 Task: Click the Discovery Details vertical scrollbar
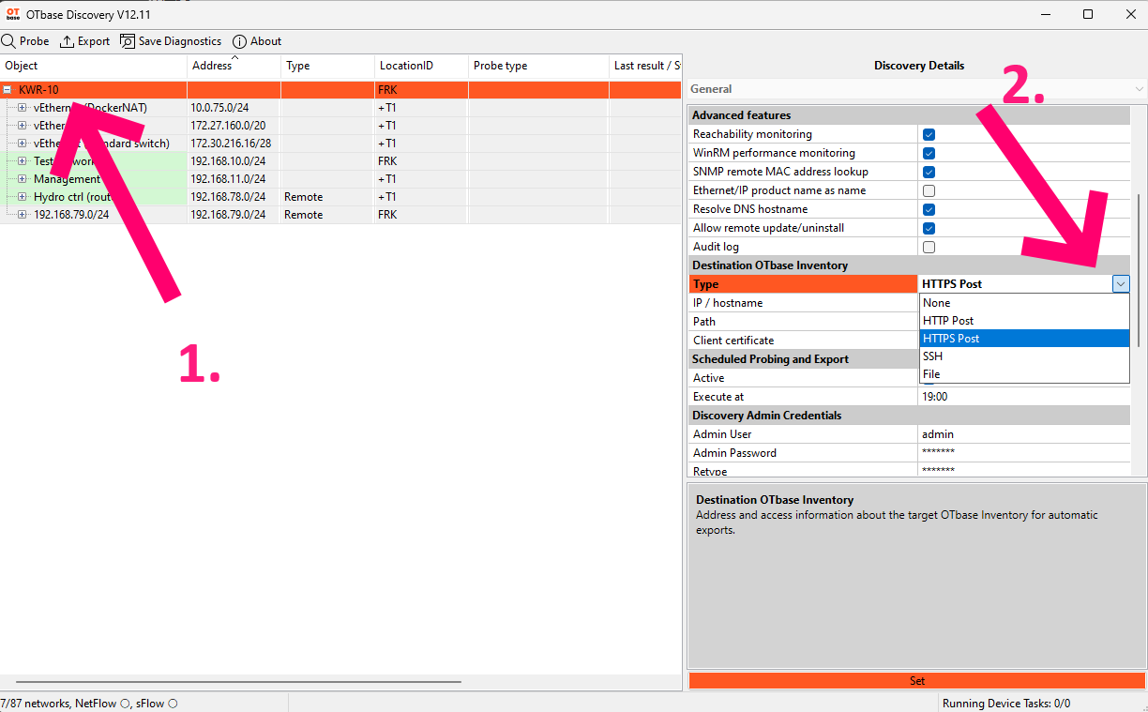(1139, 270)
